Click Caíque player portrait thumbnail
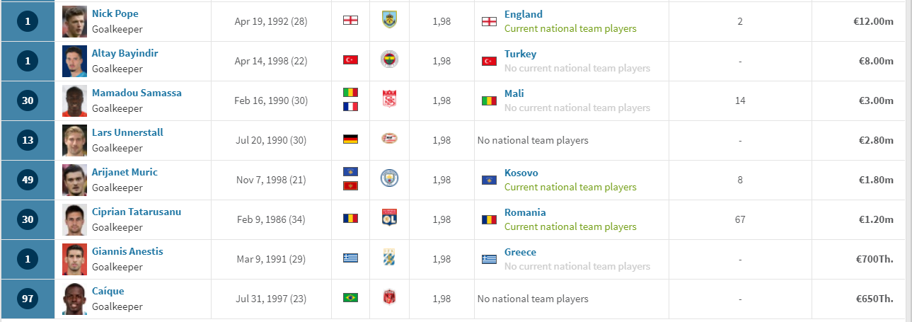 click(x=74, y=299)
